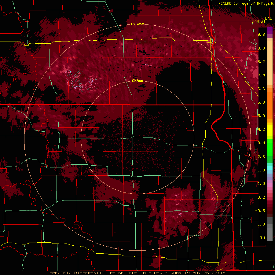
Task: Pick the yellow segment of the color bar
Action: click(270, 131)
